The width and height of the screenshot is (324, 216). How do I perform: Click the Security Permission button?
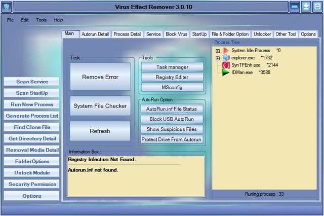tap(31, 184)
